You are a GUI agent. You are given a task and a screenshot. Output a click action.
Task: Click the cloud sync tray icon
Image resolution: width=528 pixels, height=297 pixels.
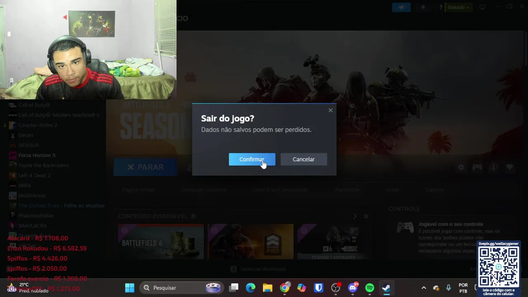[x=436, y=288]
